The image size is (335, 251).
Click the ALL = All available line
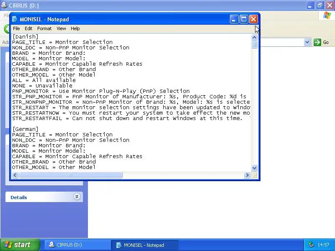[44, 80]
